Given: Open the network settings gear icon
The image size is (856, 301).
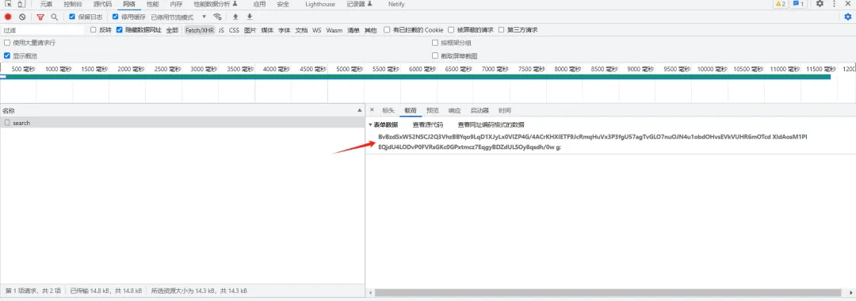Looking at the screenshot, I should click(x=848, y=17).
